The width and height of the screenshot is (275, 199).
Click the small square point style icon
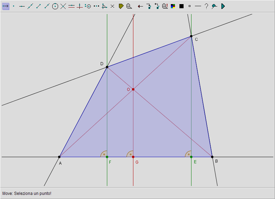189,6
